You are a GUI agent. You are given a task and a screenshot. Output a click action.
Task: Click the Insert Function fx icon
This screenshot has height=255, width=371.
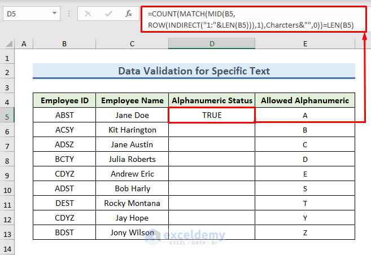[129, 13]
